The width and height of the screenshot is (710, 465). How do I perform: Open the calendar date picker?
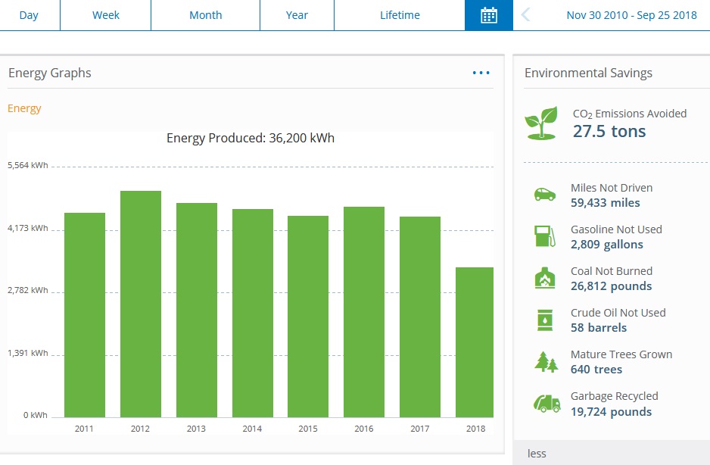tap(488, 15)
